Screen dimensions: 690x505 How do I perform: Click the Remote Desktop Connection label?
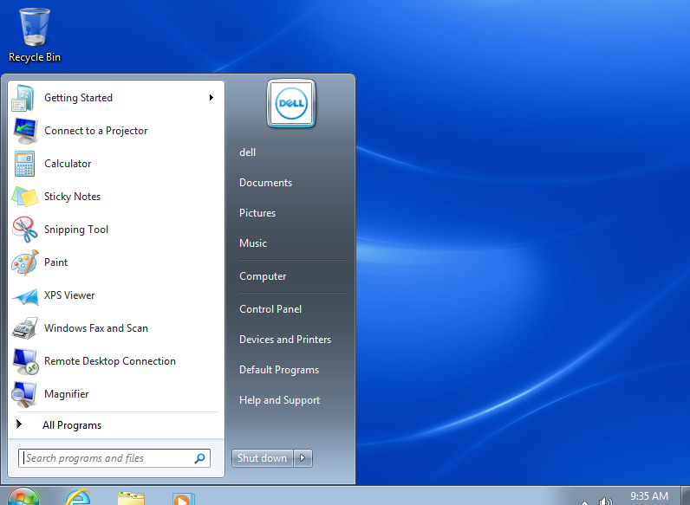point(110,361)
